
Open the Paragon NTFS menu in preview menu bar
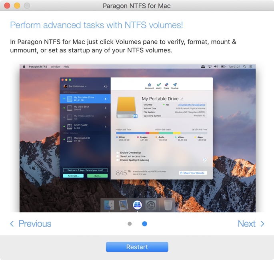[38, 66]
